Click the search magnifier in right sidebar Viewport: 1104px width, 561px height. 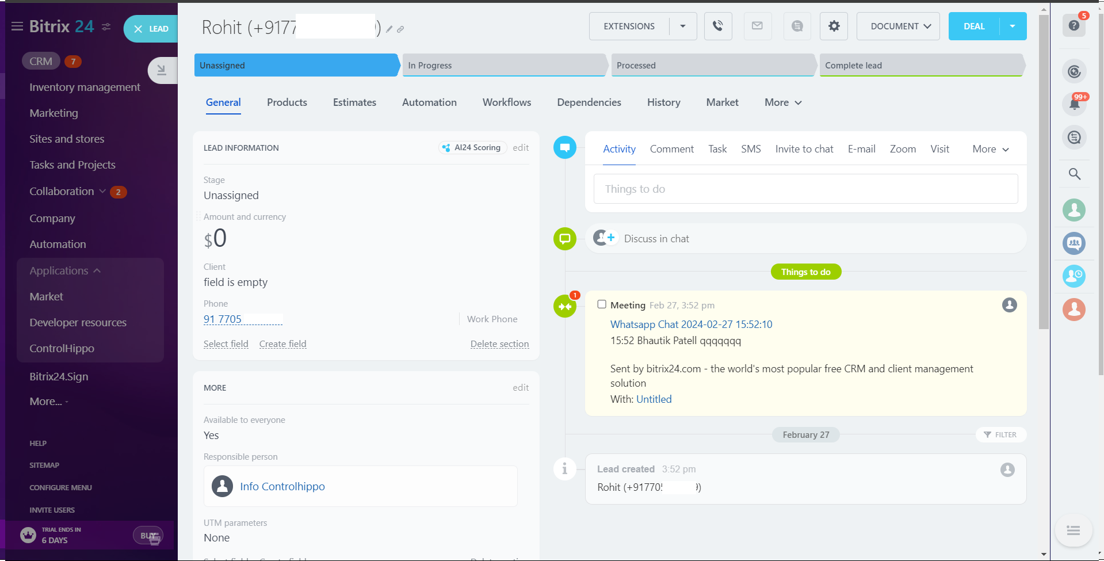(1074, 174)
